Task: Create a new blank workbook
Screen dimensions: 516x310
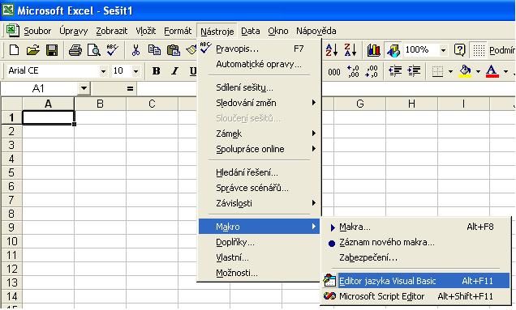Action: (14, 50)
